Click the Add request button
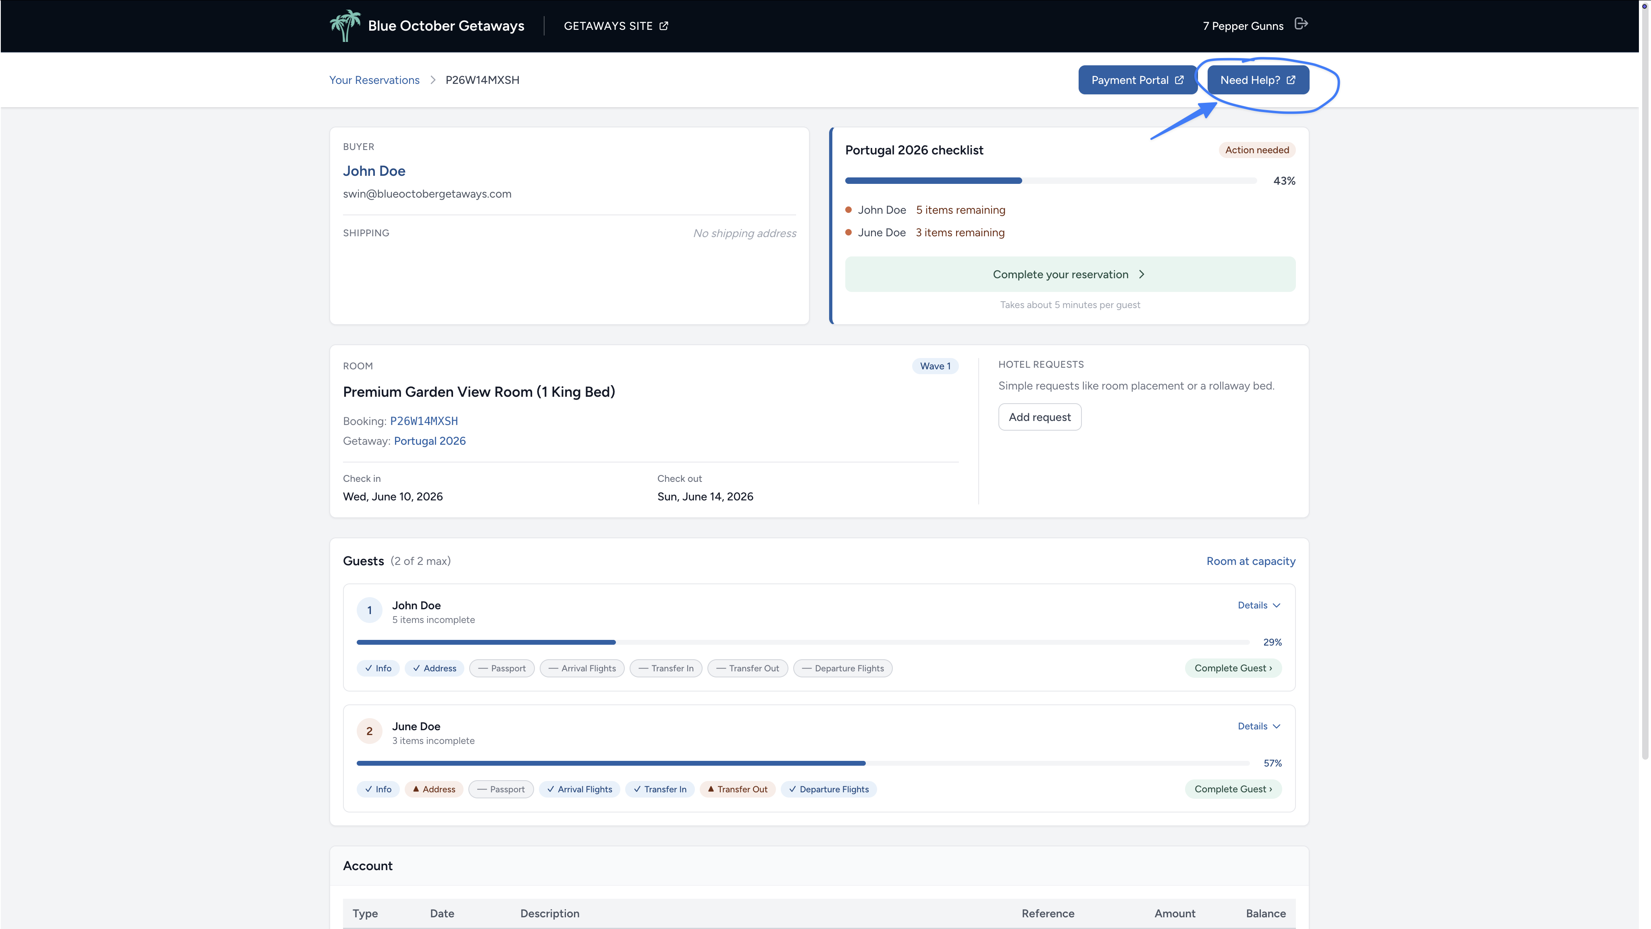Screen dimensions: 1651x929 click(x=1040, y=417)
